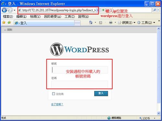The width and height of the screenshot is (162, 121).
Task: Click the IE icon in title bar
Action: pyautogui.click(x=3, y=4)
